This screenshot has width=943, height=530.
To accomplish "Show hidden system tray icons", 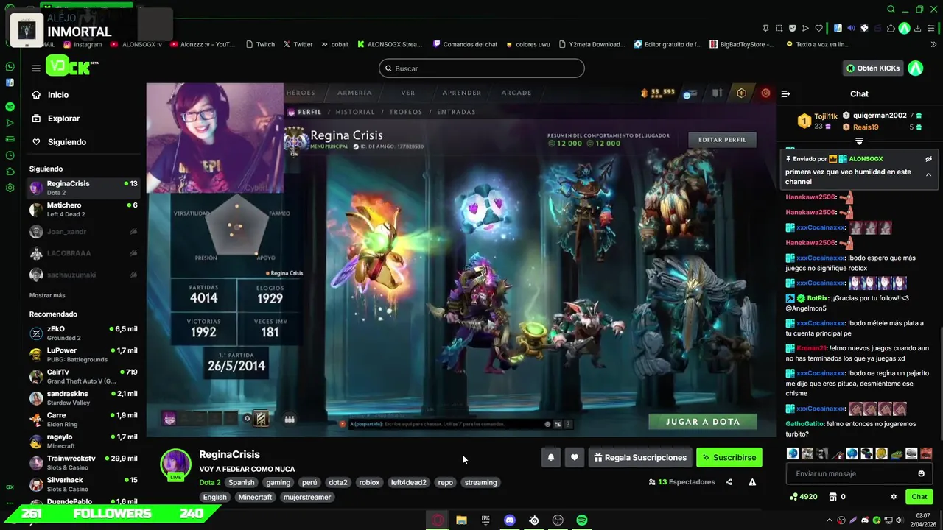I will click(x=830, y=520).
